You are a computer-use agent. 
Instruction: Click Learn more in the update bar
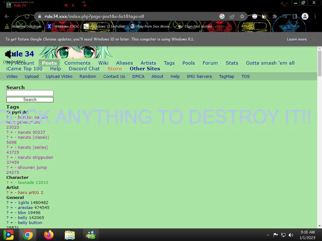[x=297, y=39]
